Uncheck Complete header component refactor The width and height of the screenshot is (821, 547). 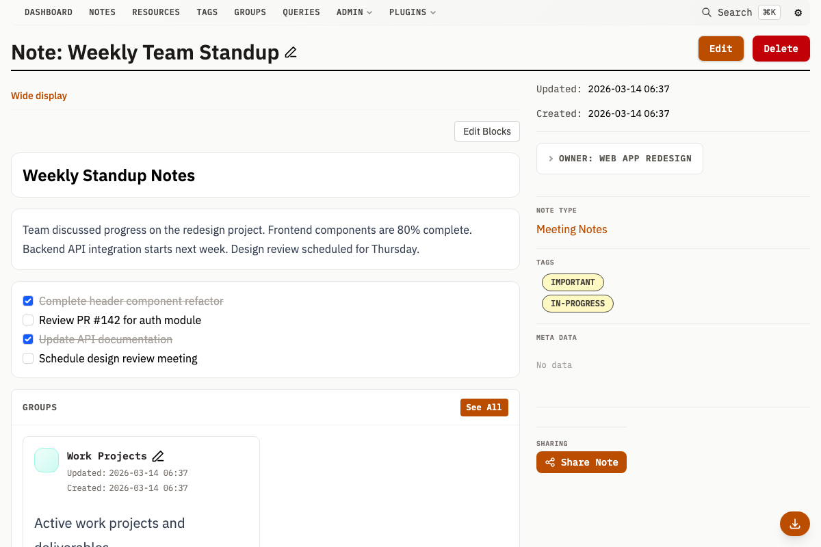pos(28,301)
